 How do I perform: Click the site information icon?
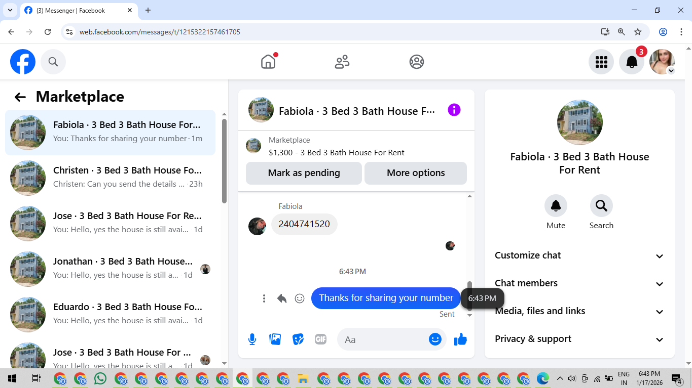point(70,32)
